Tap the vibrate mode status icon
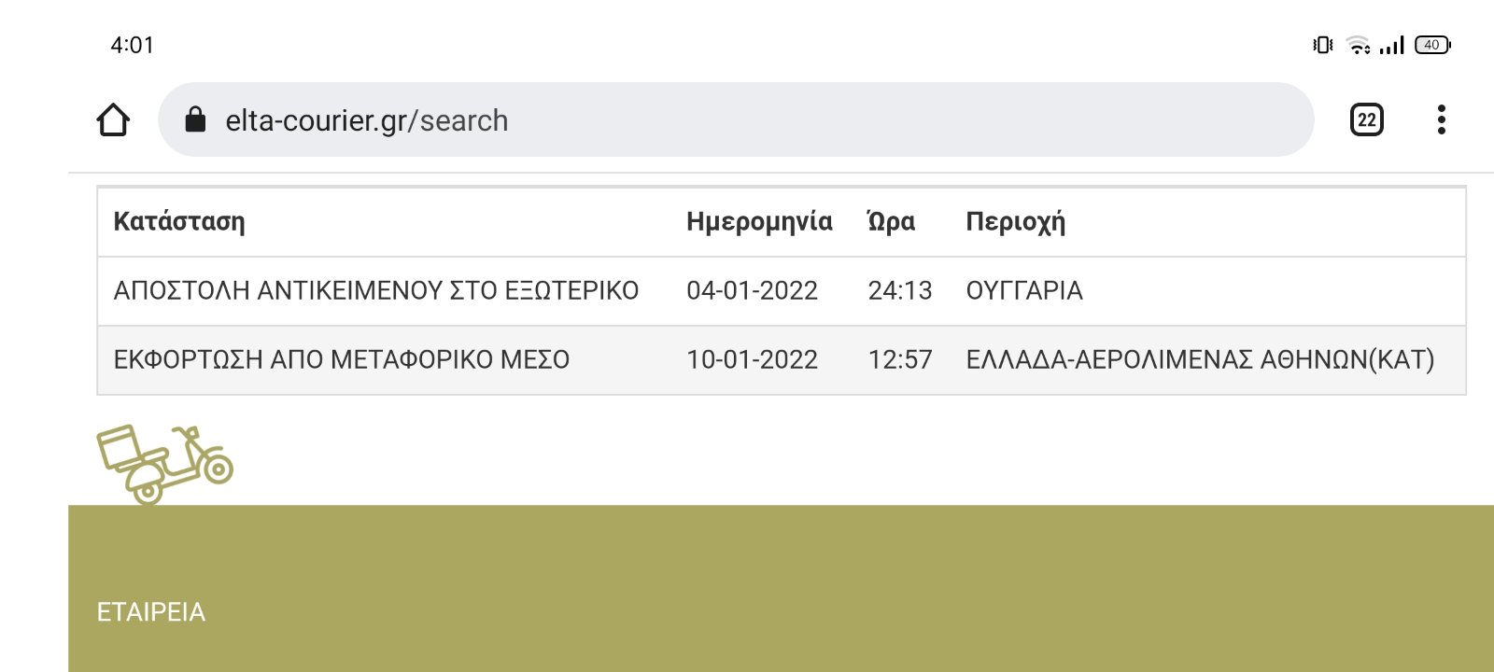 [1323, 45]
